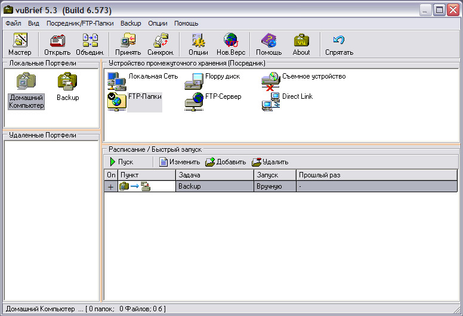Start sync with the Синхрон. icon
This screenshot has height=316, width=463.
click(160, 44)
